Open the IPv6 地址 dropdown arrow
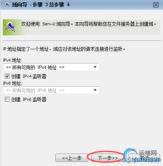 click(95, 90)
